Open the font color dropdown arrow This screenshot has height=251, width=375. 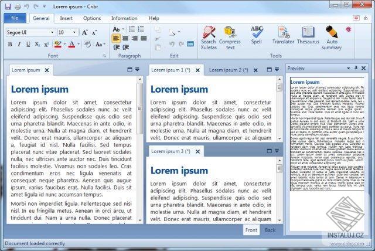[79, 44]
